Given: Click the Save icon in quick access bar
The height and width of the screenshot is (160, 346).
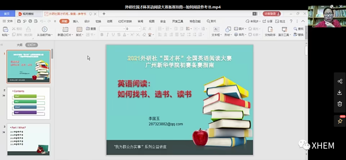Looking at the screenshot, I should pyautogui.click(x=19, y=21).
